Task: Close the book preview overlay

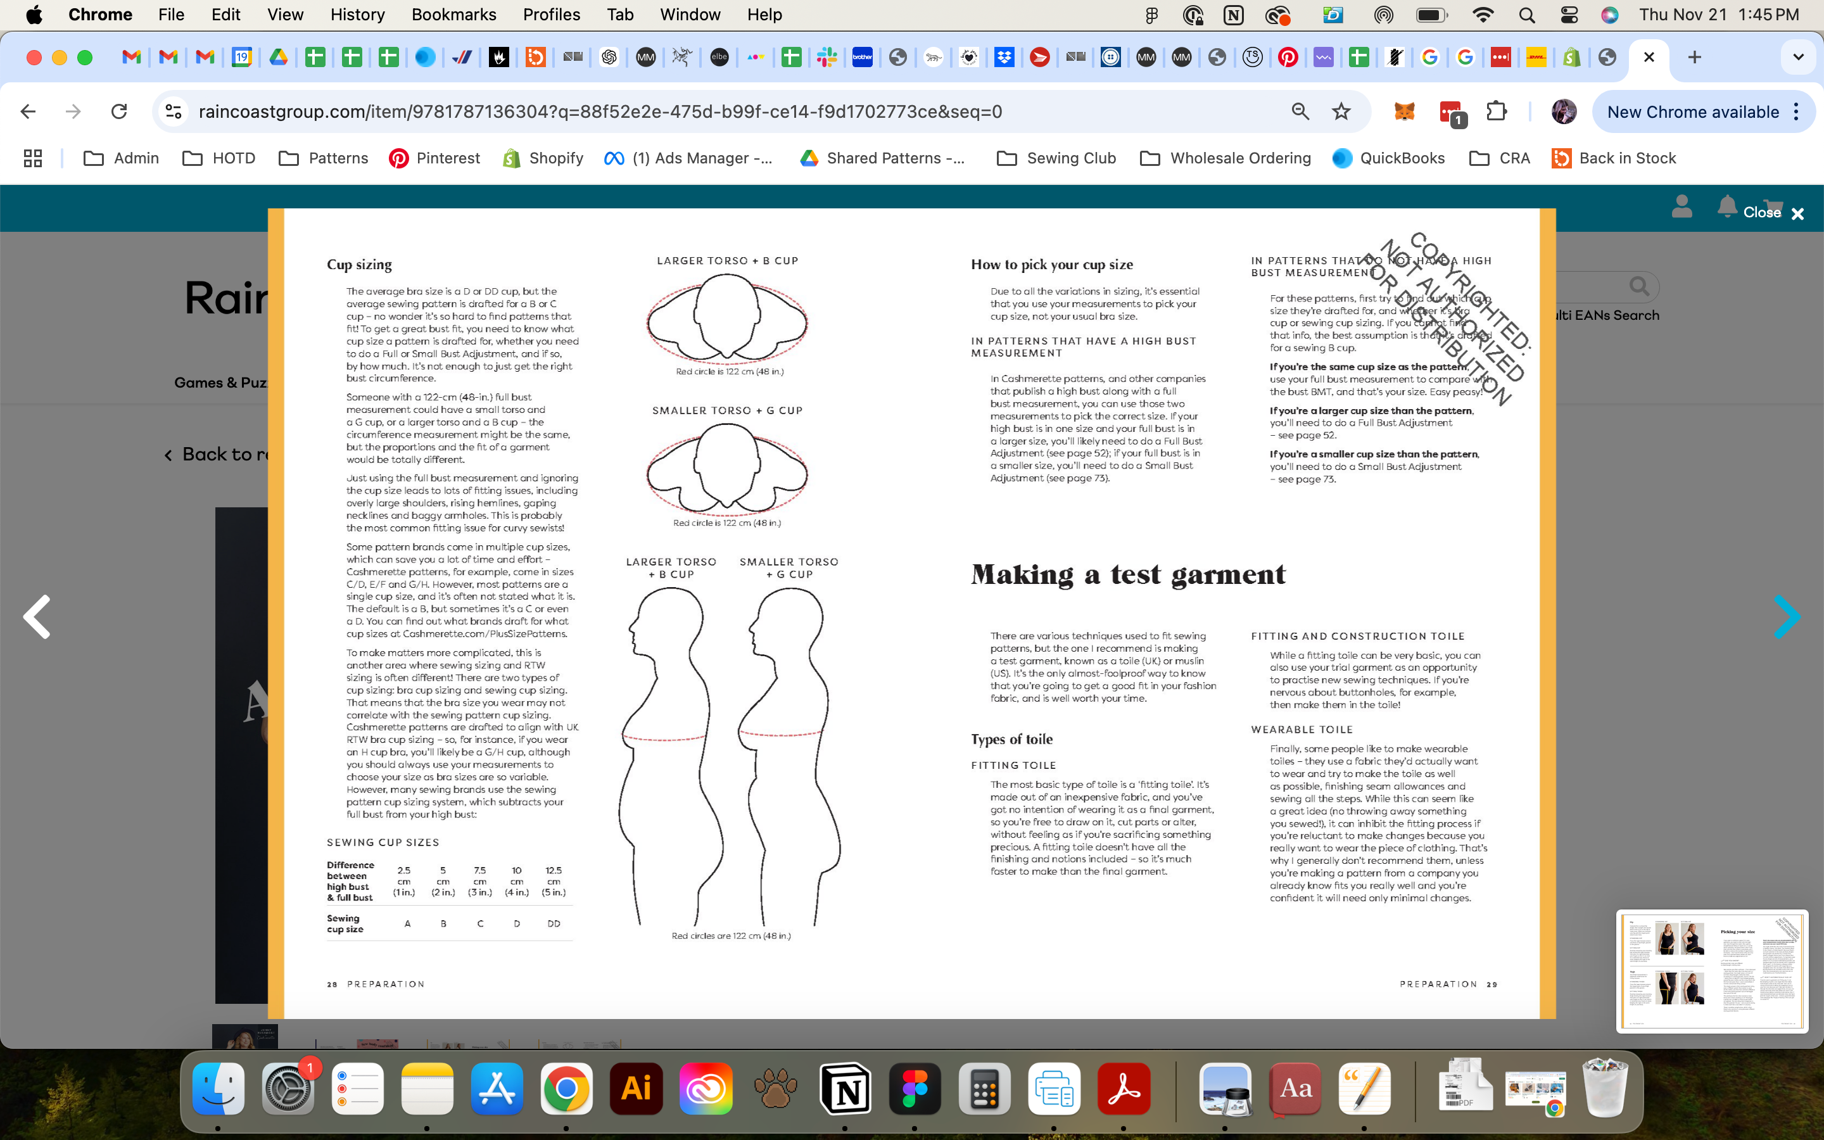Action: point(1796,213)
